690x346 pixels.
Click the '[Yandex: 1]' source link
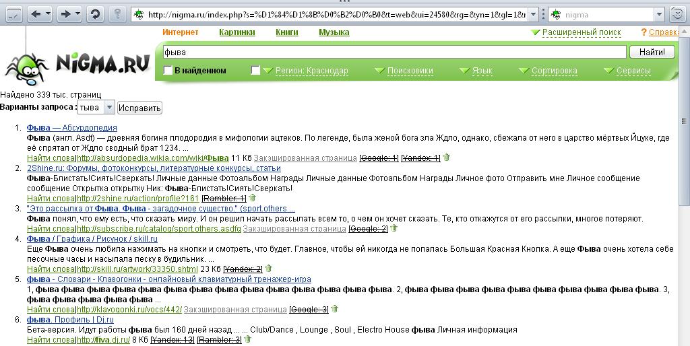420,158
